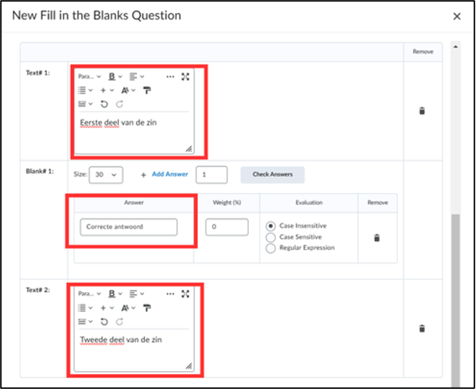Click undo icon in Text# 1 editor
Screen dimensions: 476x389
[104, 104]
